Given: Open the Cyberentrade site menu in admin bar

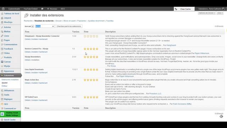Looking at the screenshot, I should click(14, 9).
